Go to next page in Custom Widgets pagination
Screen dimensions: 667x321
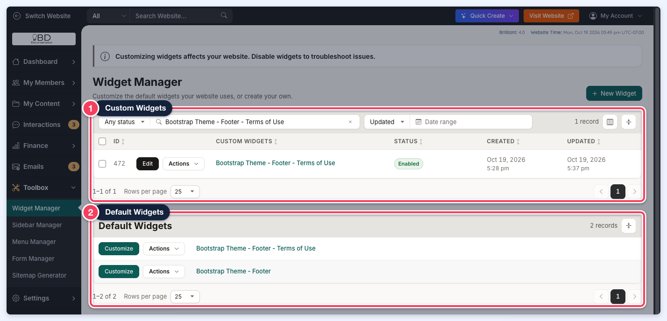634,192
